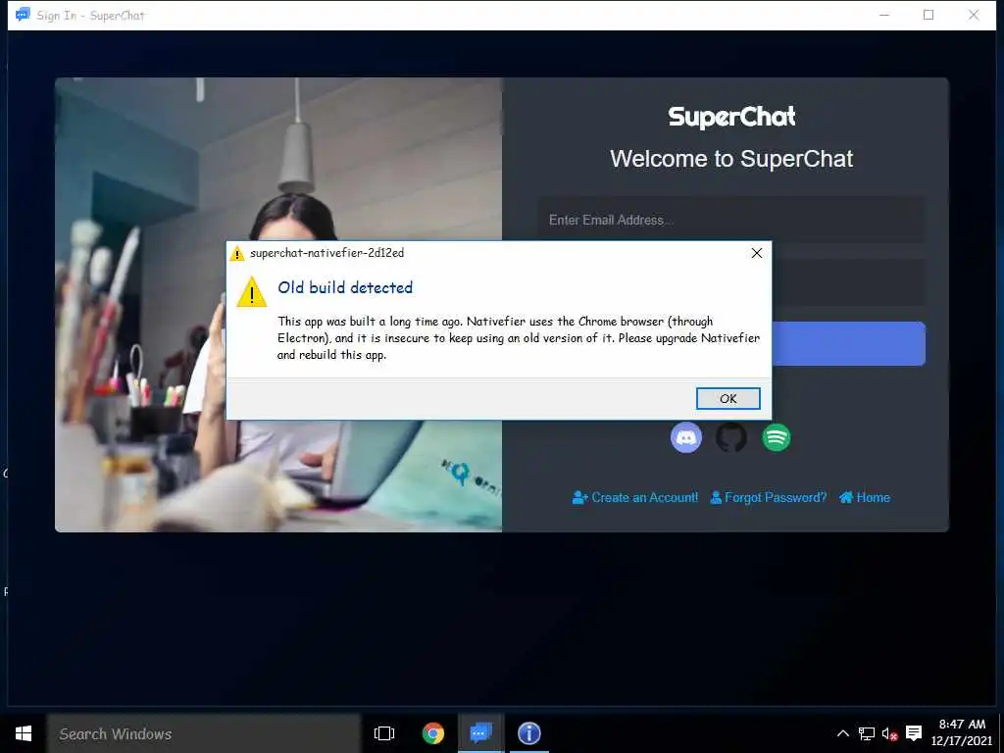Click the blue sign-in button behind dialog

point(848,344)
